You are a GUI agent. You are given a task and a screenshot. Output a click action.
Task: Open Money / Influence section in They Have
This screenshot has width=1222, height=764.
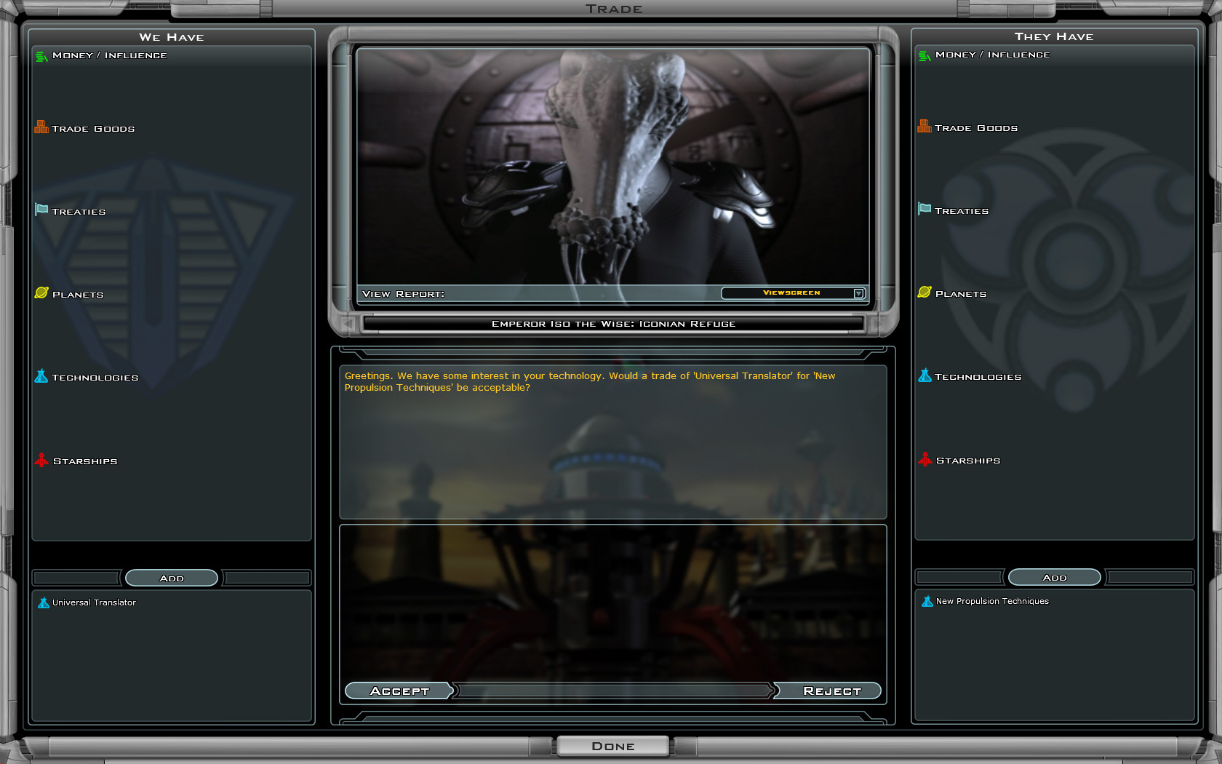992,55
